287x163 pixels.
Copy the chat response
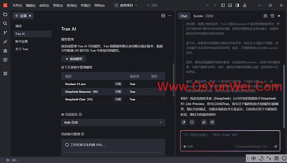click(183, 122)
